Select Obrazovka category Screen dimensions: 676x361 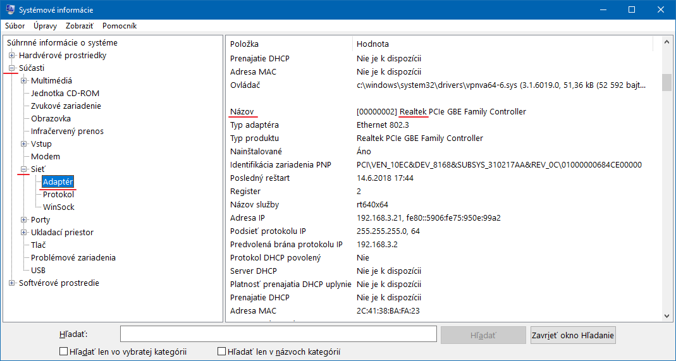(51, 118)
